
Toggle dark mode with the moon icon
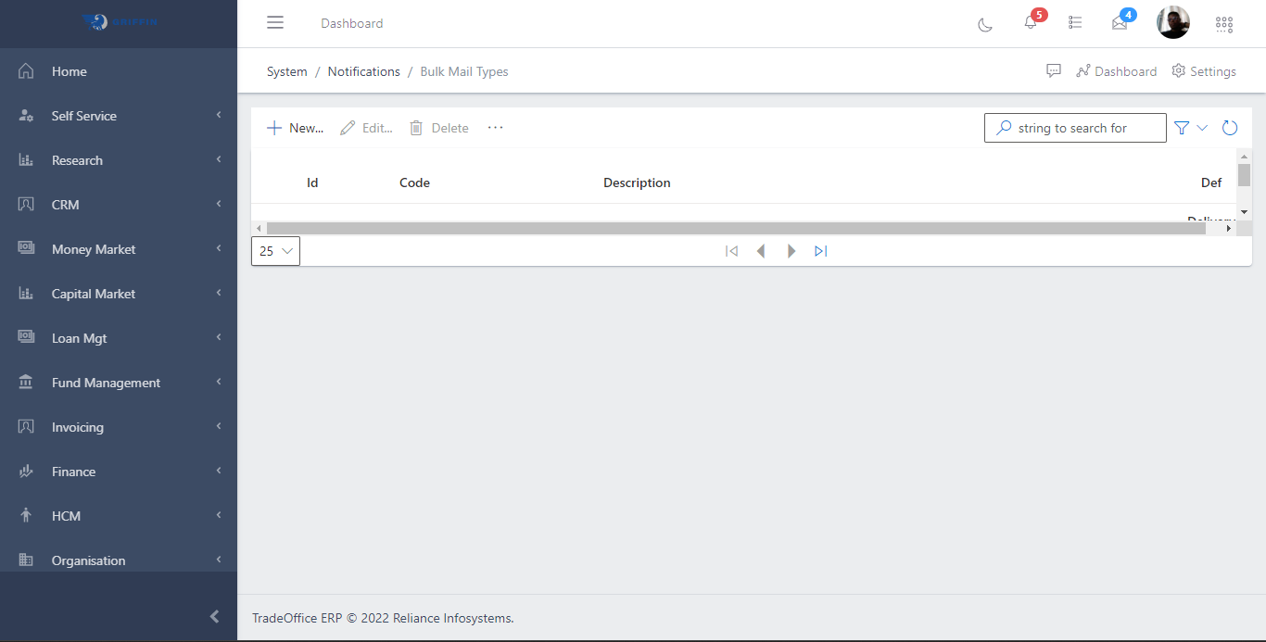pyautogui.click(x=985, y=24)
